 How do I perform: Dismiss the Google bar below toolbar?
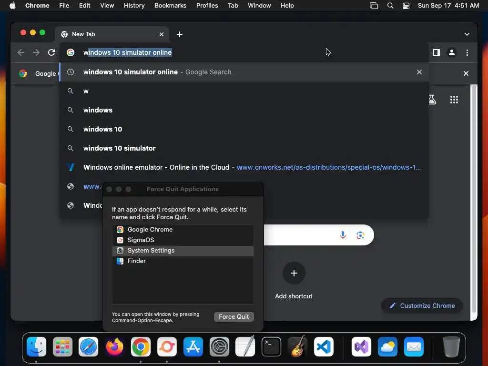tap(466, 73)
